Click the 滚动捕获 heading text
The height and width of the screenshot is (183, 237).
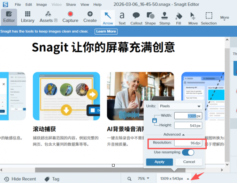(x=44, y=129)
